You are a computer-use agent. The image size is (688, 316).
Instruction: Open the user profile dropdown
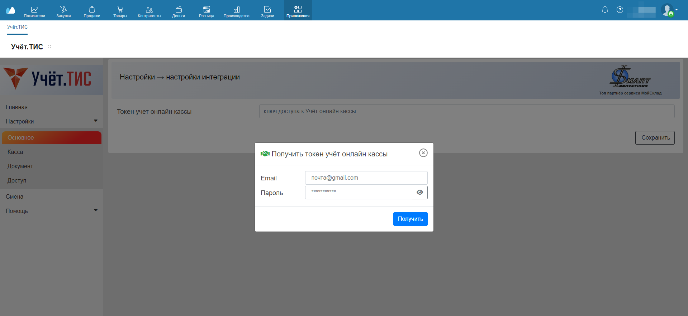(x=669, y=10)
